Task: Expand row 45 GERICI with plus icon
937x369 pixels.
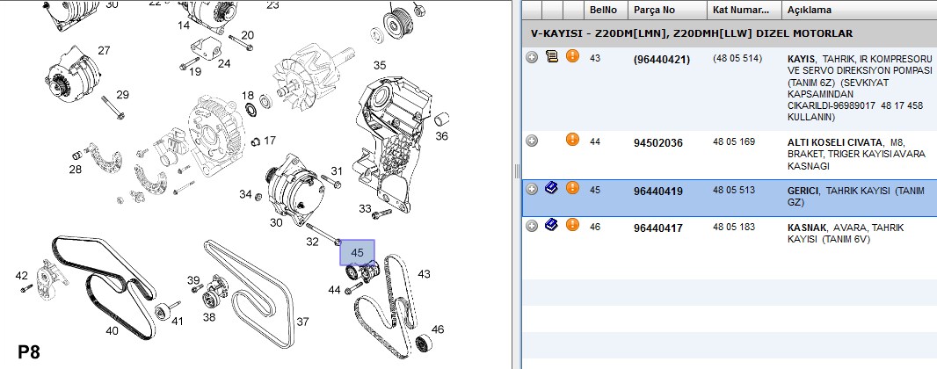Action: (x=532, y=189)
